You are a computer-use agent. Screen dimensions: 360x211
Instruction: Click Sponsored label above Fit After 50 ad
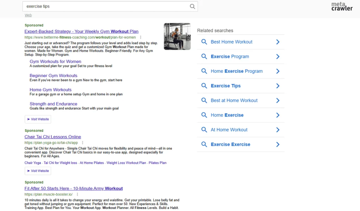pos(34,182)
